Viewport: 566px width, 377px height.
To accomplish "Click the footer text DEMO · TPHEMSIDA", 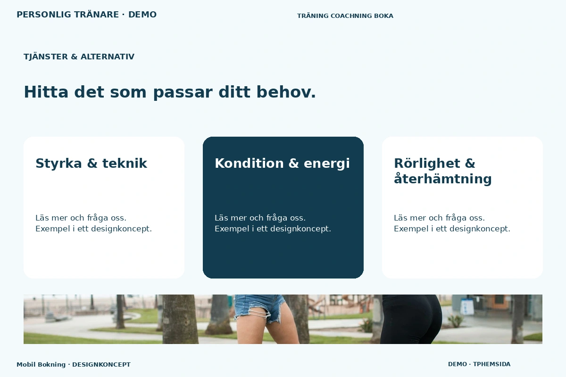I will tap(479, 364).
